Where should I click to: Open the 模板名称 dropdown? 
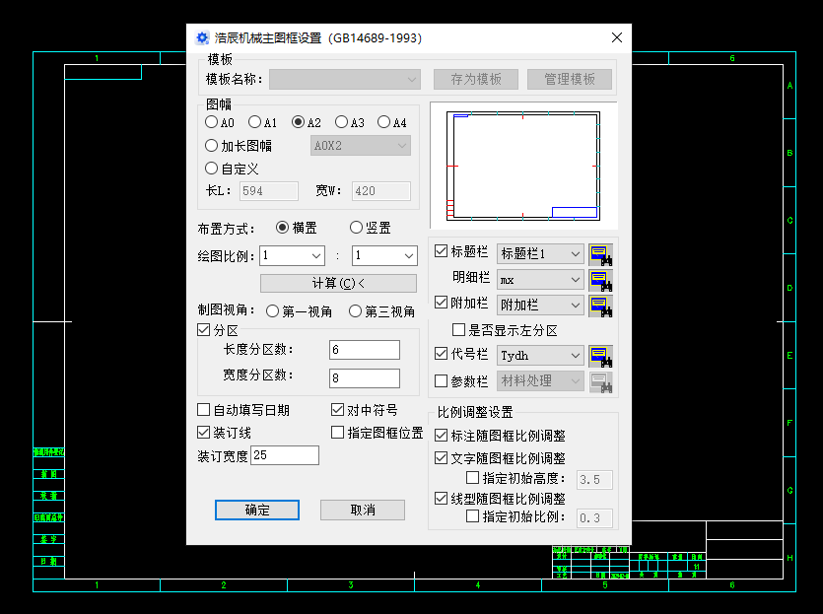click(344, 79)
